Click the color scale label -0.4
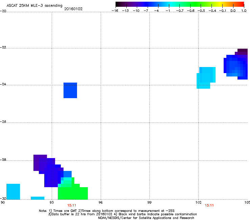 coord(212,11)
